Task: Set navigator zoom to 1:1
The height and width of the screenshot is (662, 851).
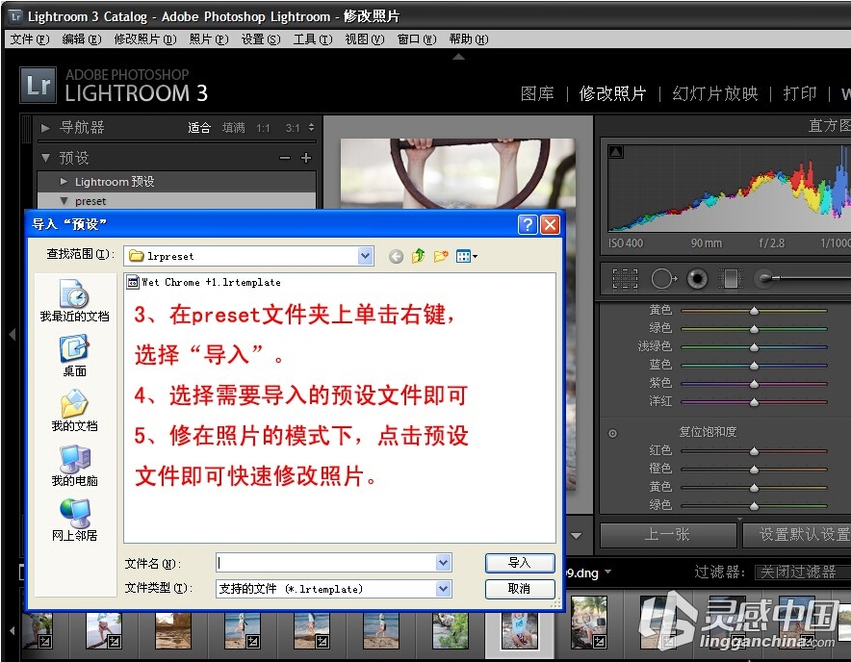Action: click(263, 128)
